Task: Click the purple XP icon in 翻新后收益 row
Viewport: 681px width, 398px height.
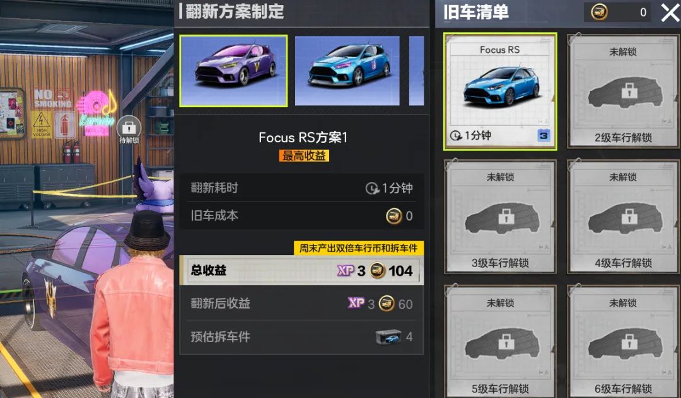Action: 356,303
